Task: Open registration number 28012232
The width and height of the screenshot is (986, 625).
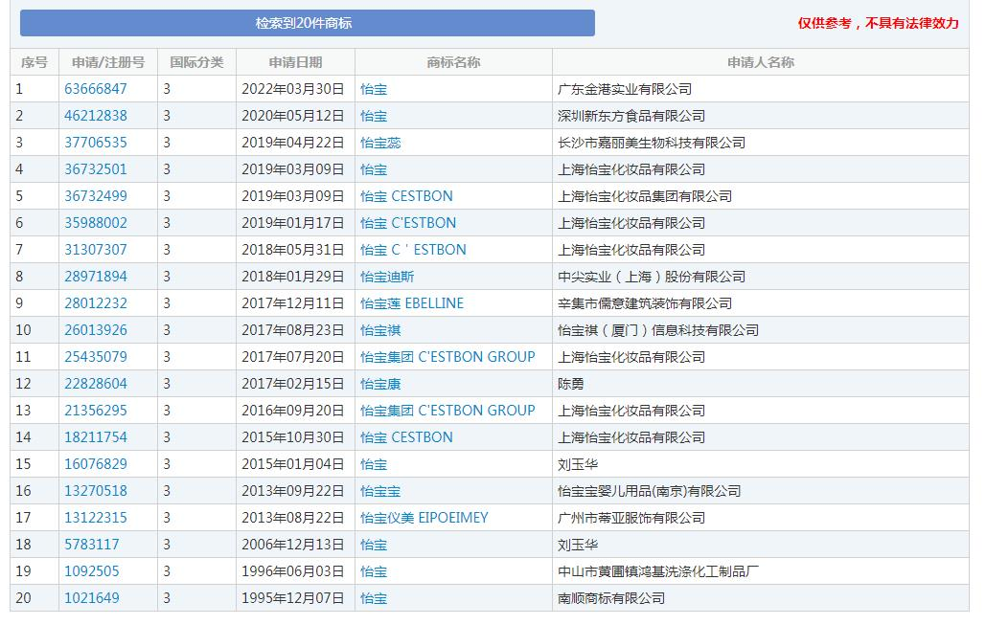Action: pos(96,303)
